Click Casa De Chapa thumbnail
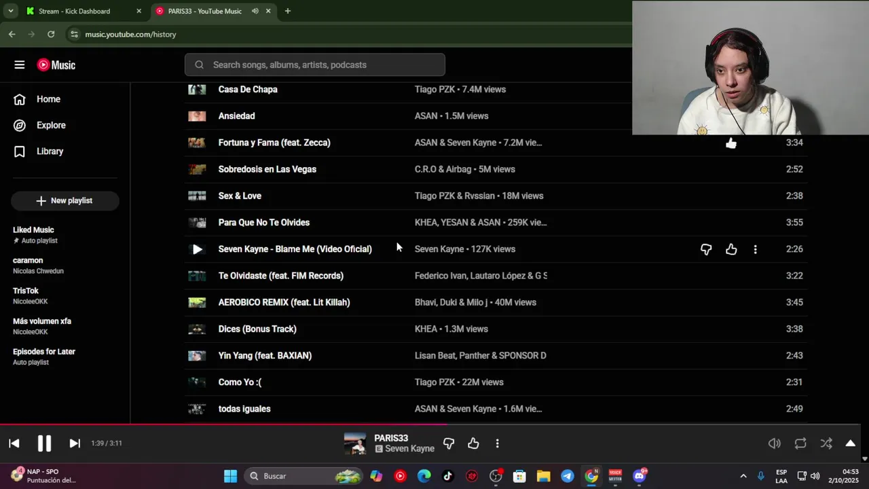This screenshot has height=489, width=869. [197, 89]
